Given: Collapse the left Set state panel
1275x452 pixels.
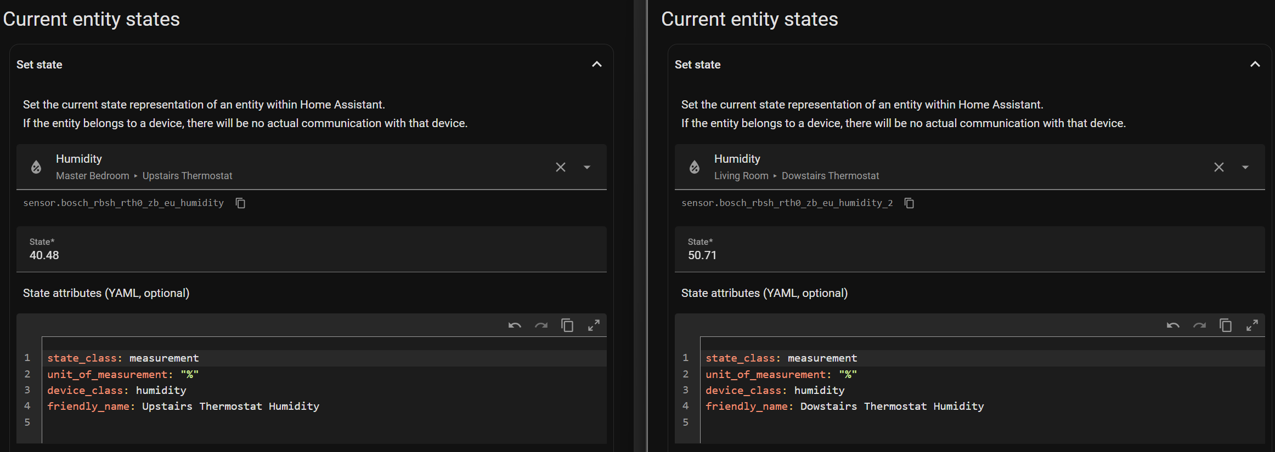Looking at the screenshot, I should coord(597,65).
